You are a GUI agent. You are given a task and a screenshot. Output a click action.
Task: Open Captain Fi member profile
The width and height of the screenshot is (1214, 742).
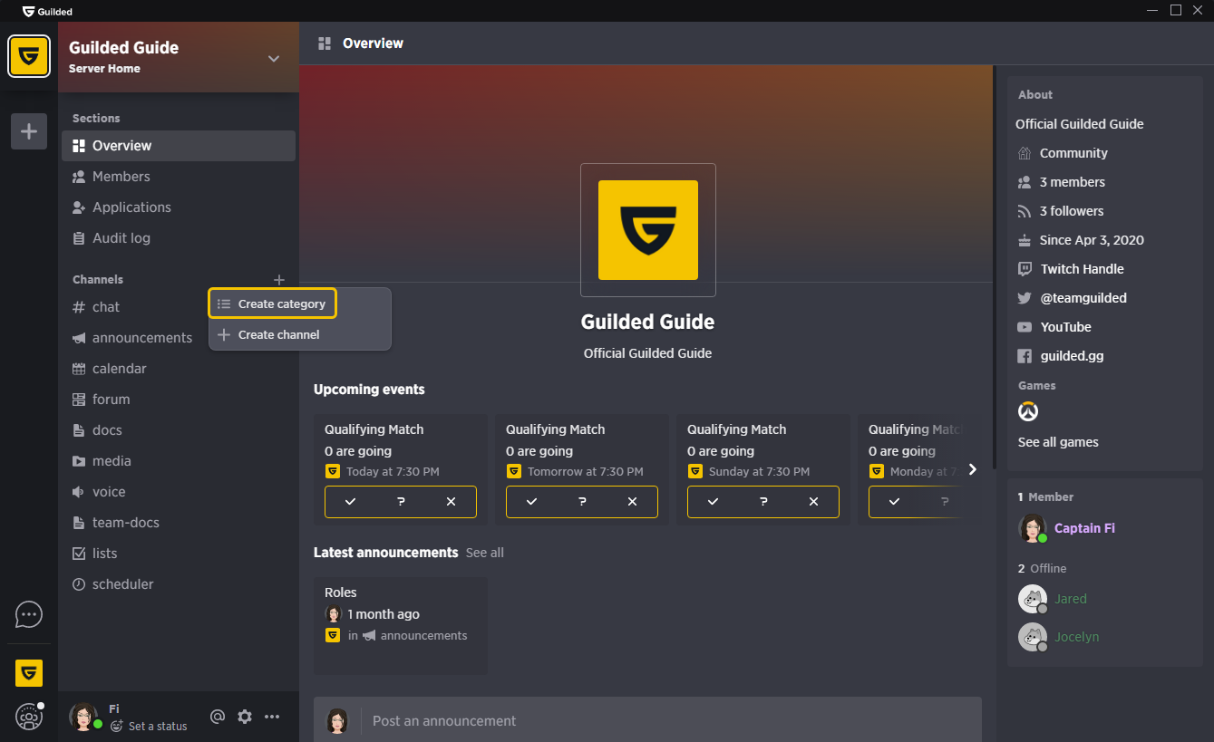(x=1084, y=528)
